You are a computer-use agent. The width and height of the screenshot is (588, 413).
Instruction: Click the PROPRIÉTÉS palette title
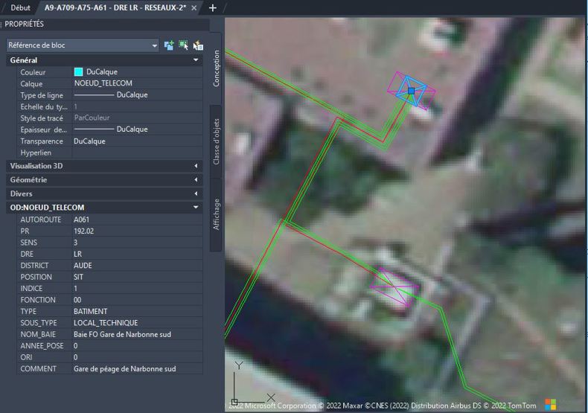[x=25, y=24]
